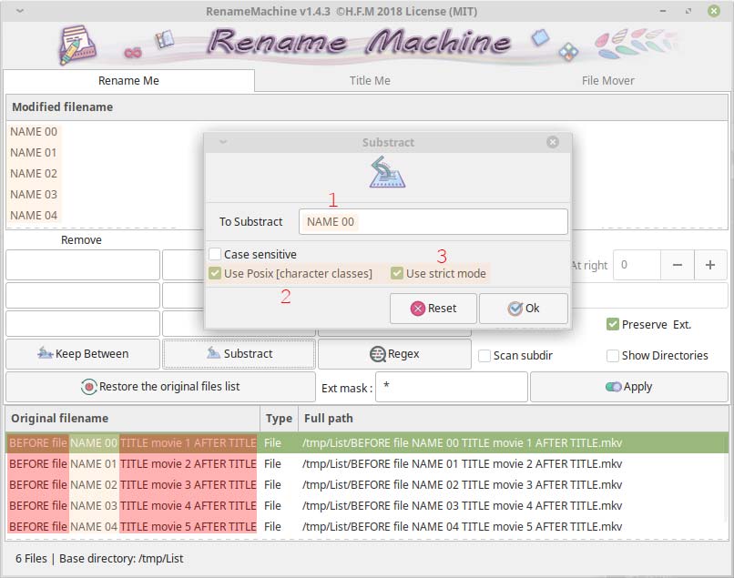
Task: Increase the At right value with plus
Action: (710, 265)
